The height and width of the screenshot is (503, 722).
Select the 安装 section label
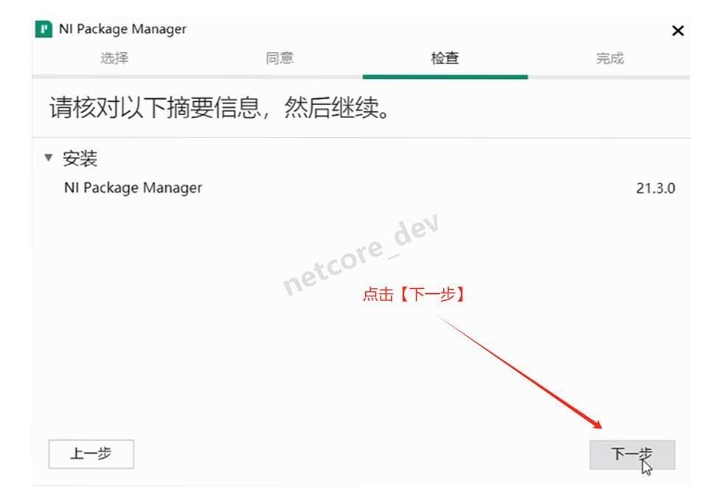[x=80, y=159]
